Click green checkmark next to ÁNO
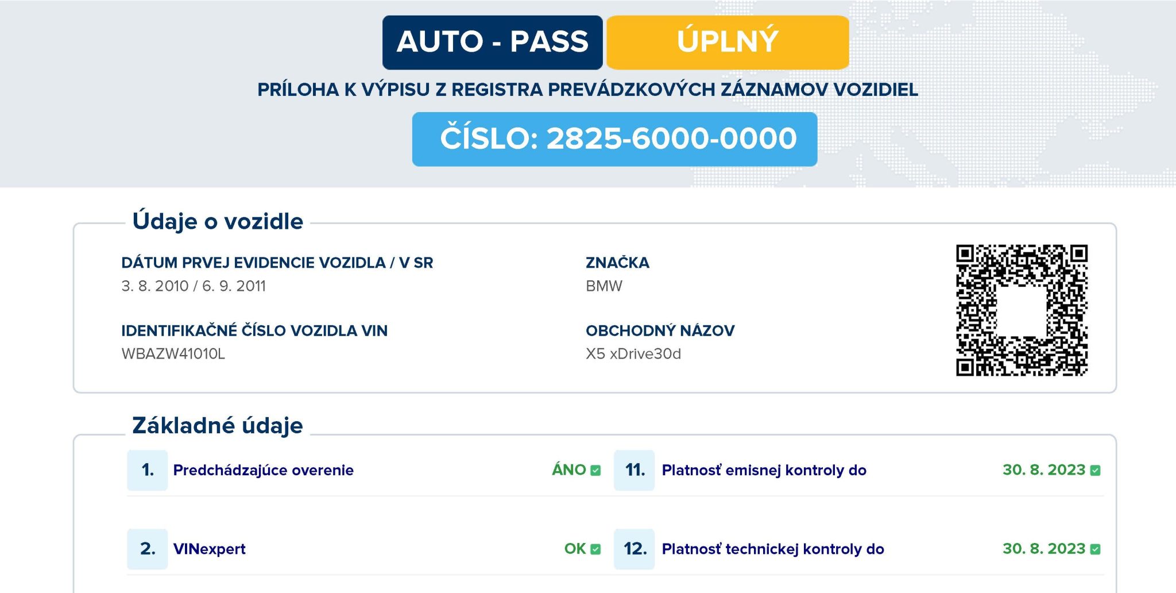Screen dimensions: 1176x593 tap(595, 470)
